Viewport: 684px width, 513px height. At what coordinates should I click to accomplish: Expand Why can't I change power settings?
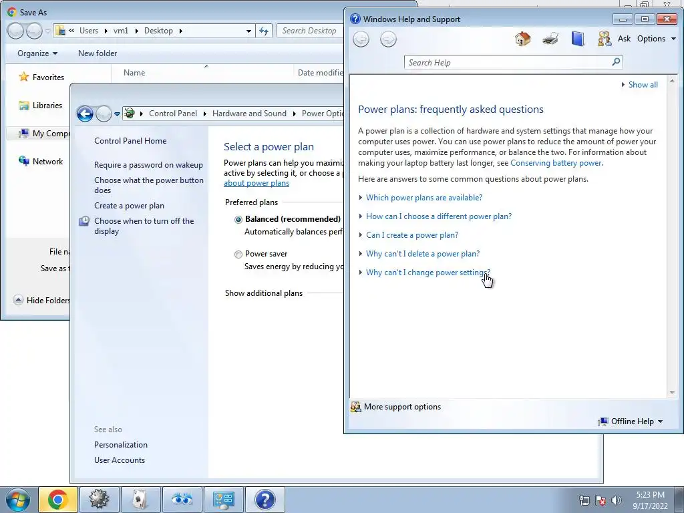click(428, 273)
